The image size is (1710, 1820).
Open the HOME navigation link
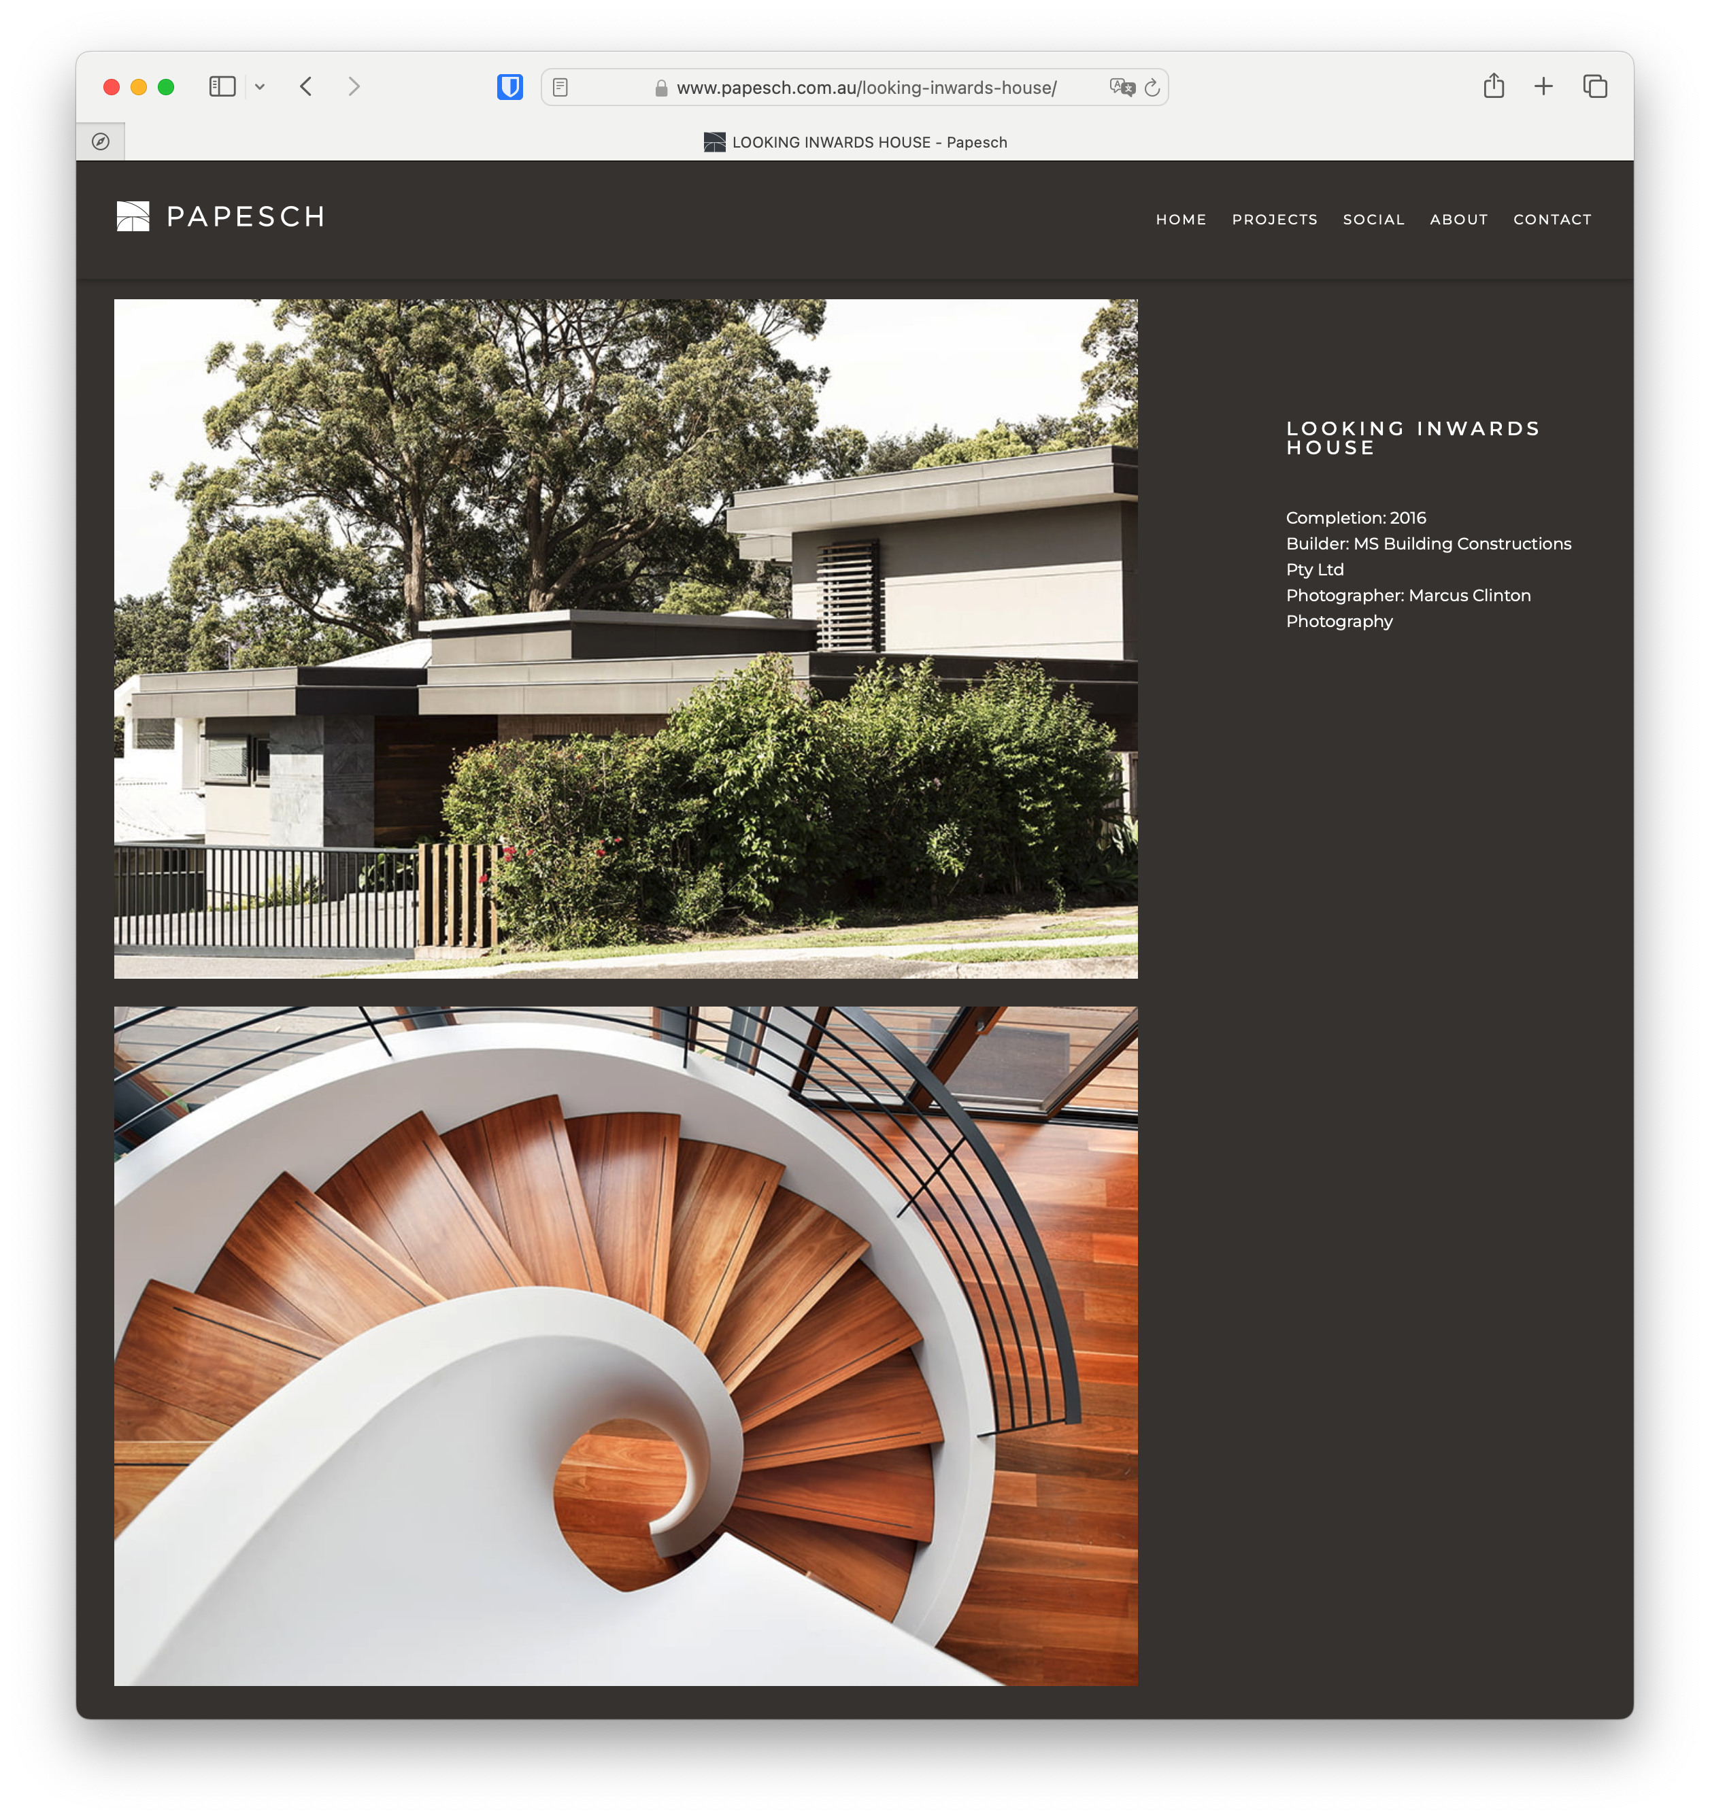(x=1181, y=220)
